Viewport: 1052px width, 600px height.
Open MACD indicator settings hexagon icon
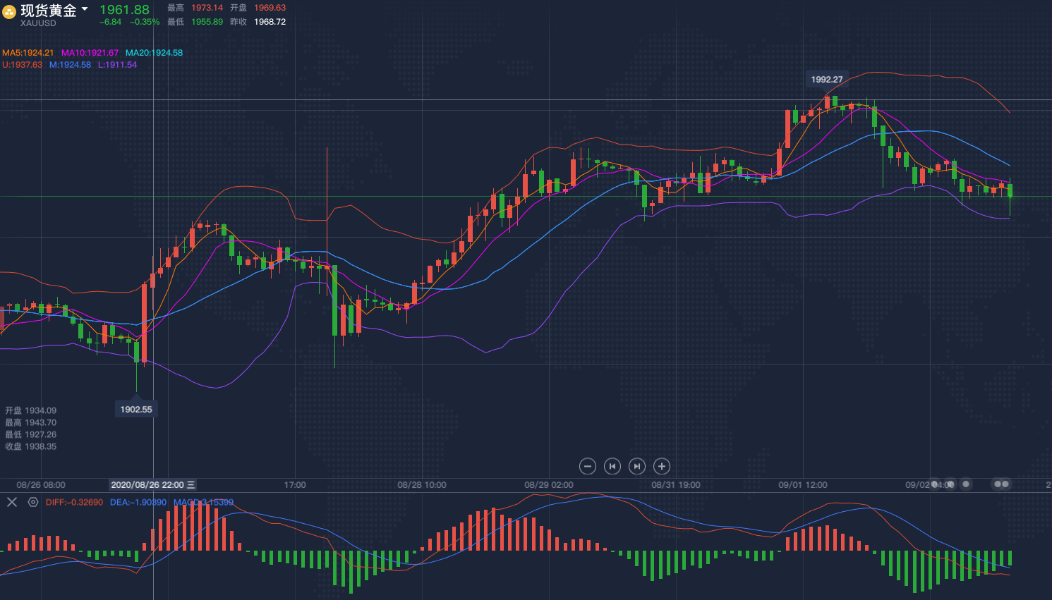click(33, 502)
